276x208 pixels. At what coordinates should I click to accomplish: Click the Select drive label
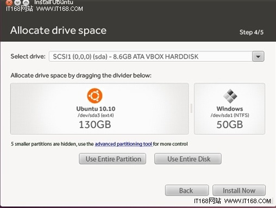28,56
